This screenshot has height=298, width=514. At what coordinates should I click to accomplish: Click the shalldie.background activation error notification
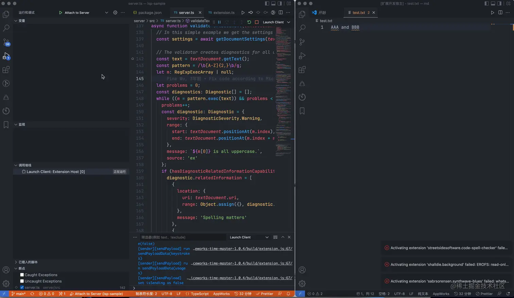coord(446,265)
